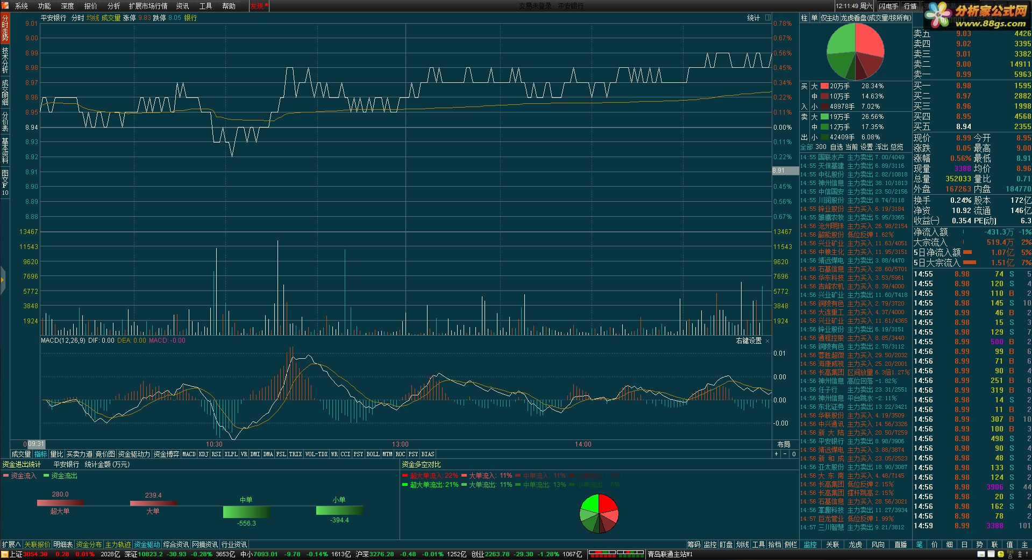Click the 发现 button in the menu bar

click(259, 6)
